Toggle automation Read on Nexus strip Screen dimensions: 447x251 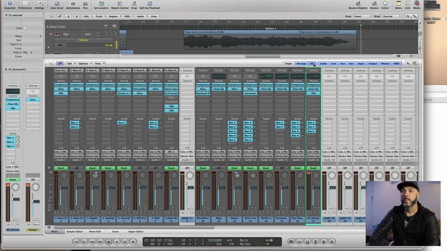(234, 168)
